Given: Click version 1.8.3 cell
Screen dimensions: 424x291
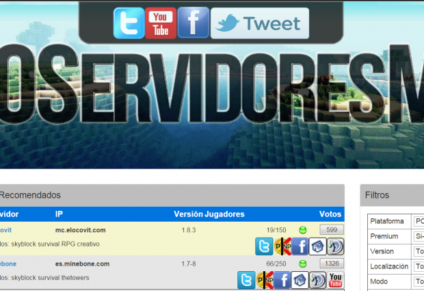Looking at the screenshot, I should (x=189, y=230).
